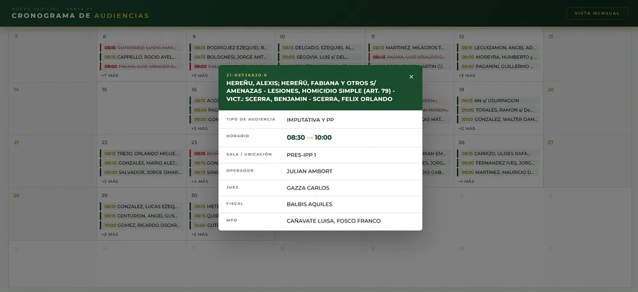Expand +3 MÁS under day 16
638x292 pixels.
(199, 129)
